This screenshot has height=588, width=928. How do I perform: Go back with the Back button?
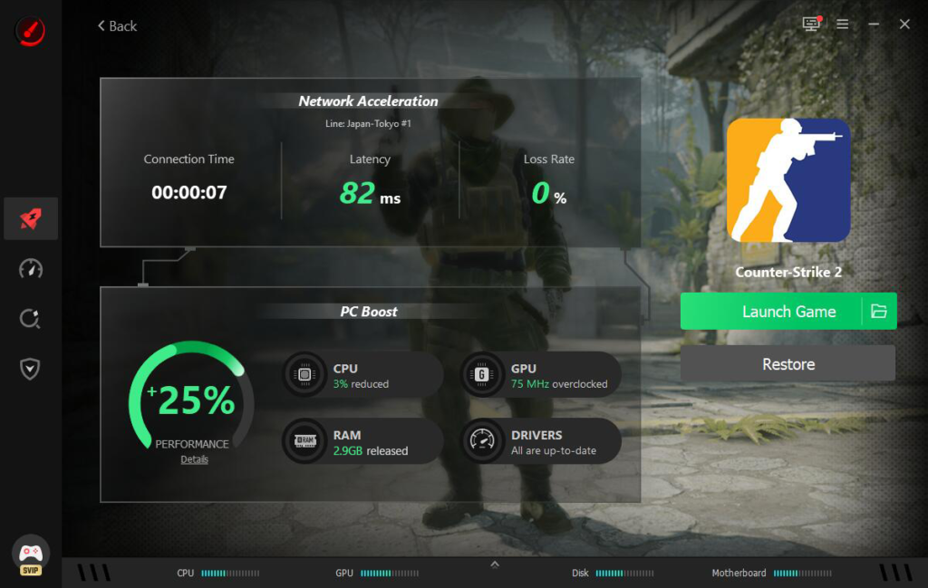(117, 26)
